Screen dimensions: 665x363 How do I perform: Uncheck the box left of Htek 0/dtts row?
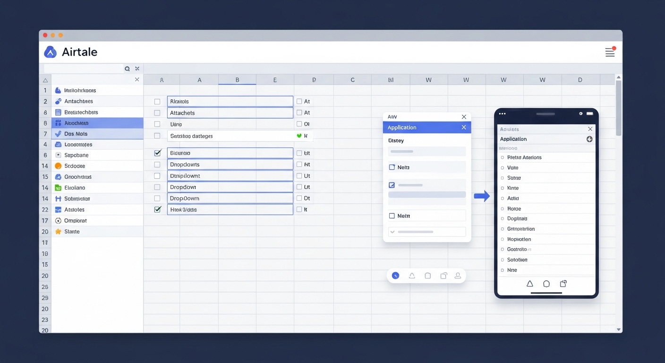(158, 209)
